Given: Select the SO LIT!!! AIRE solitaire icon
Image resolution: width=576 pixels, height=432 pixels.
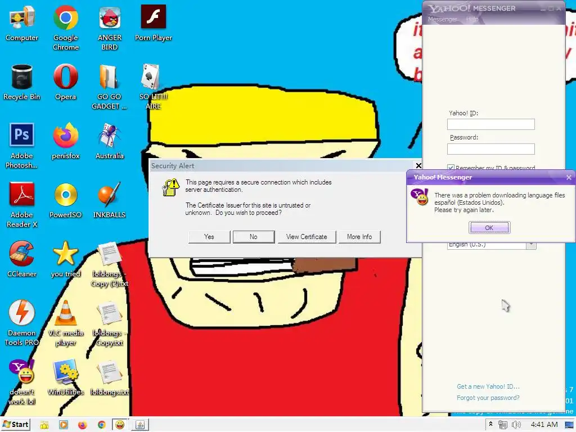Looking at the screenshot, I should (x=153, y=87).
